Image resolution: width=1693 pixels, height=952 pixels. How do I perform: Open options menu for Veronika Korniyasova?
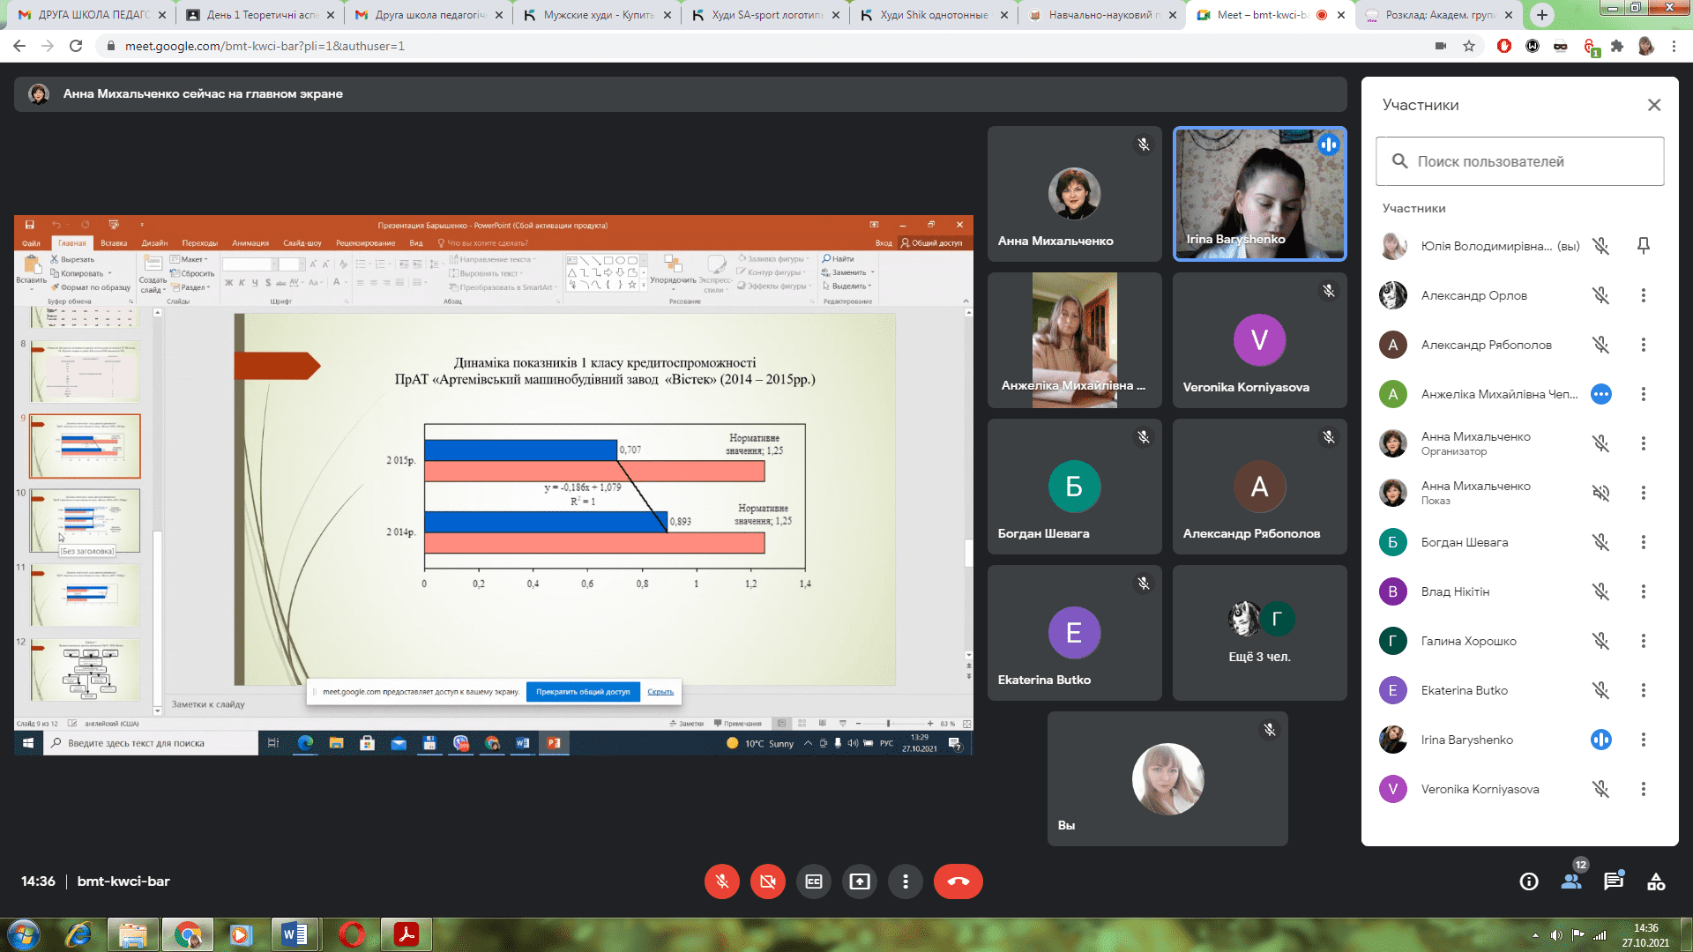pos(1644,789)
